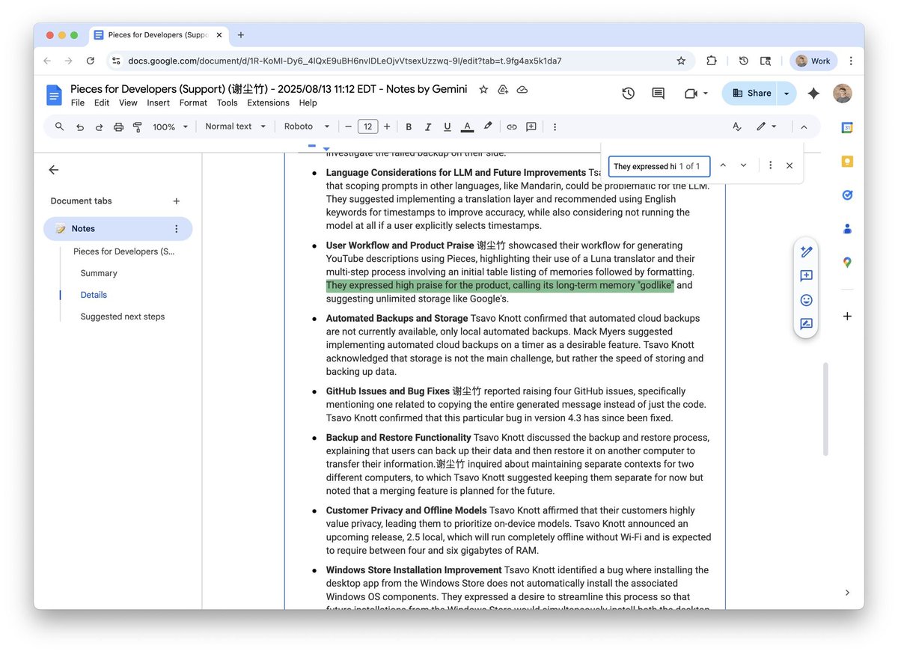Open text color picker

(x=468, y=127)
